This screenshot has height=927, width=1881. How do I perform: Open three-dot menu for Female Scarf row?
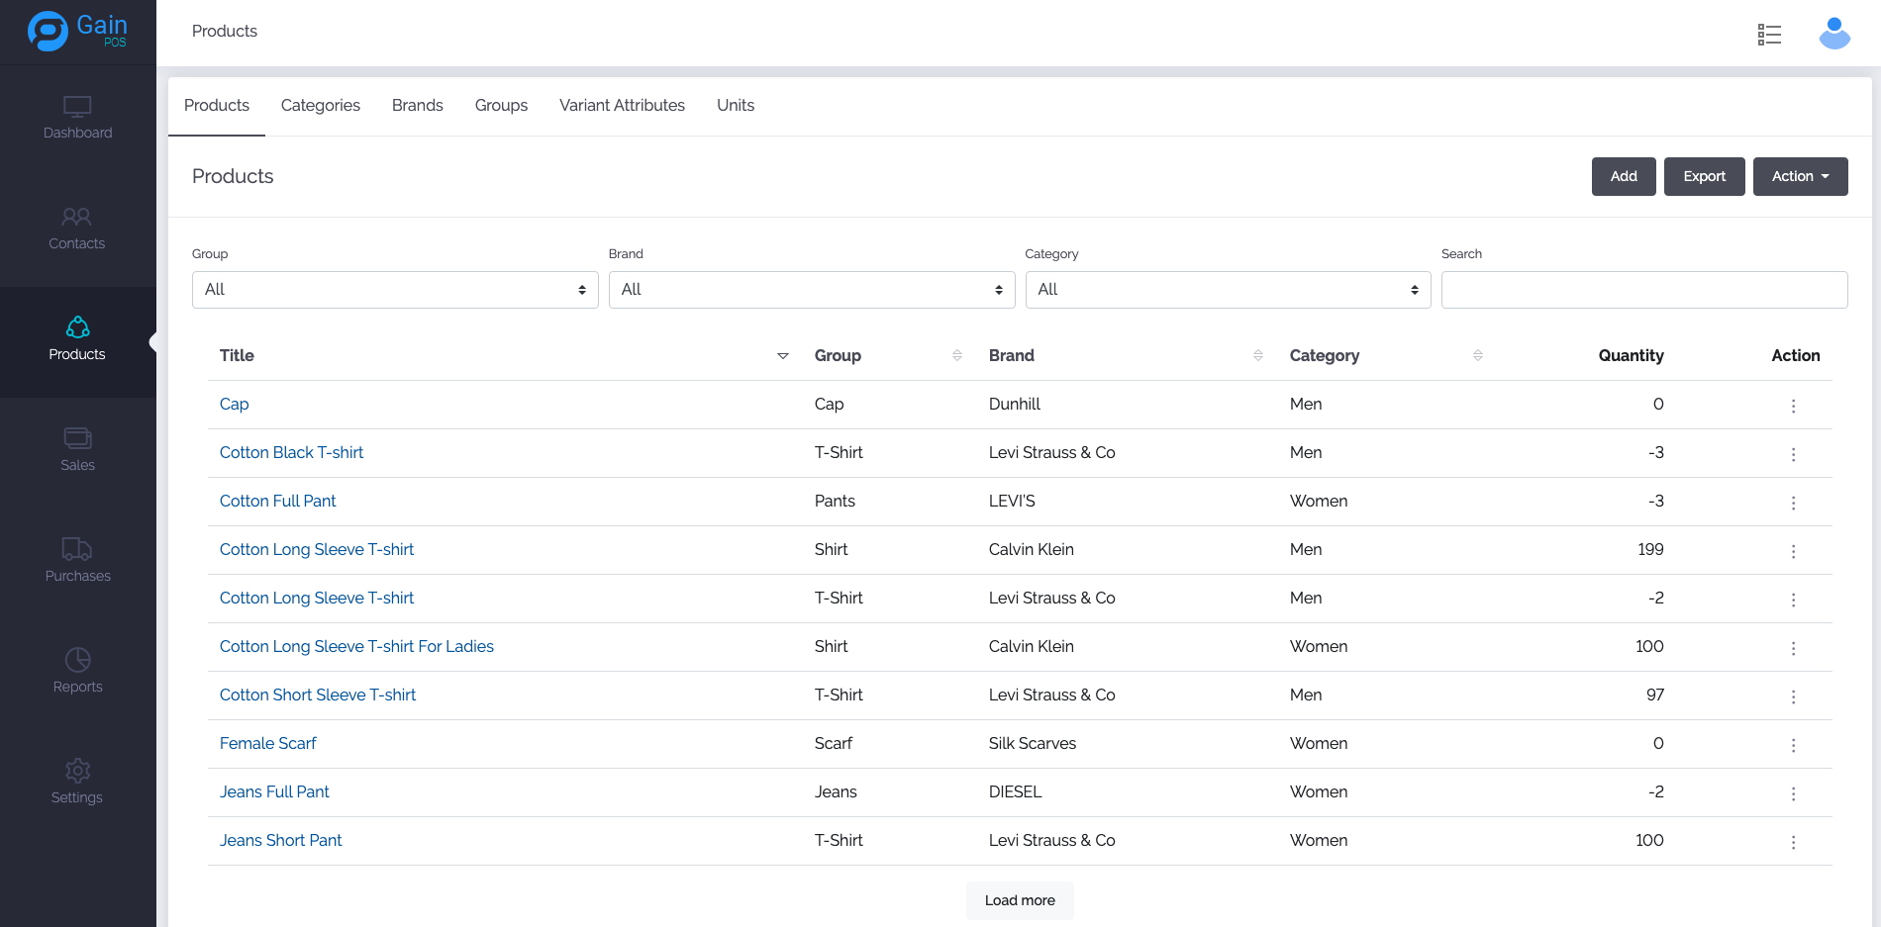(x=1793, y=745)
